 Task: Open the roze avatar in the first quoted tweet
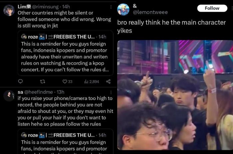click(24, 36)
